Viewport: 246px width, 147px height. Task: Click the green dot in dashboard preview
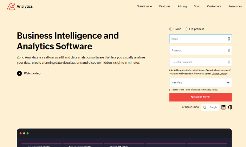click(28, 133)
